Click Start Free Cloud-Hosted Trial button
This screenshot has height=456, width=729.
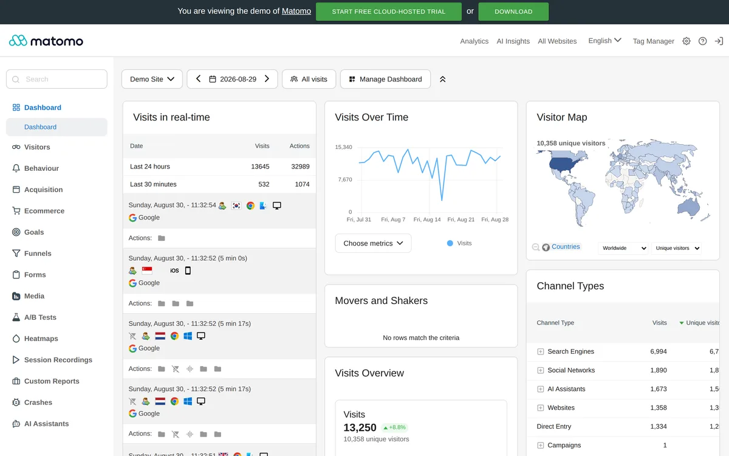tap(389, 12)
